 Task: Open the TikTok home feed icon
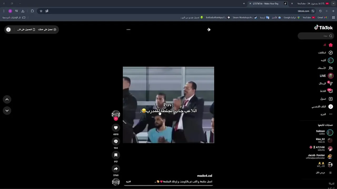point(331,45)
